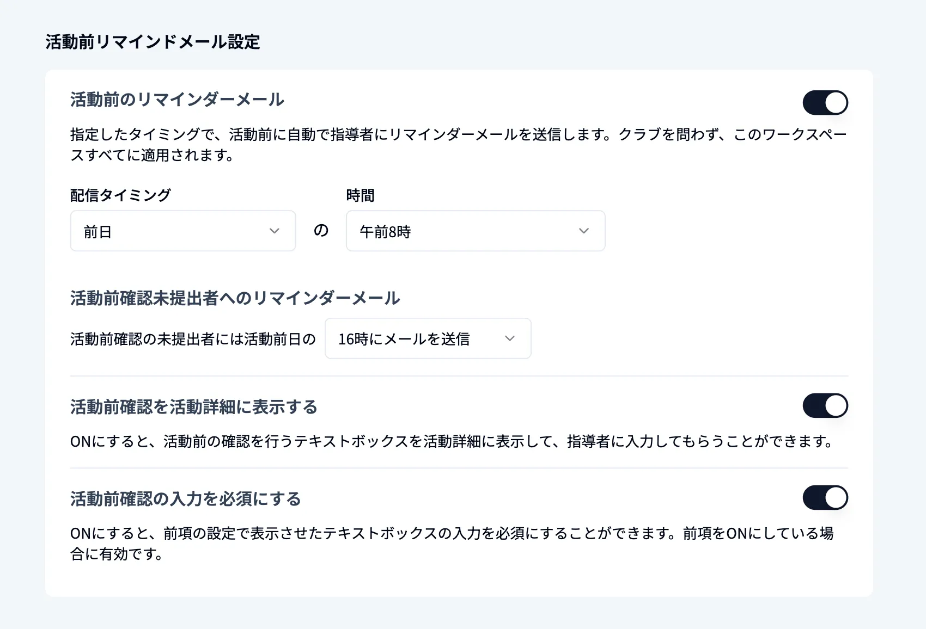This screenshot has height=629, width=926.
Task: Open the 配信タイミング dropdown showing 前日
Action: (182, 231)
